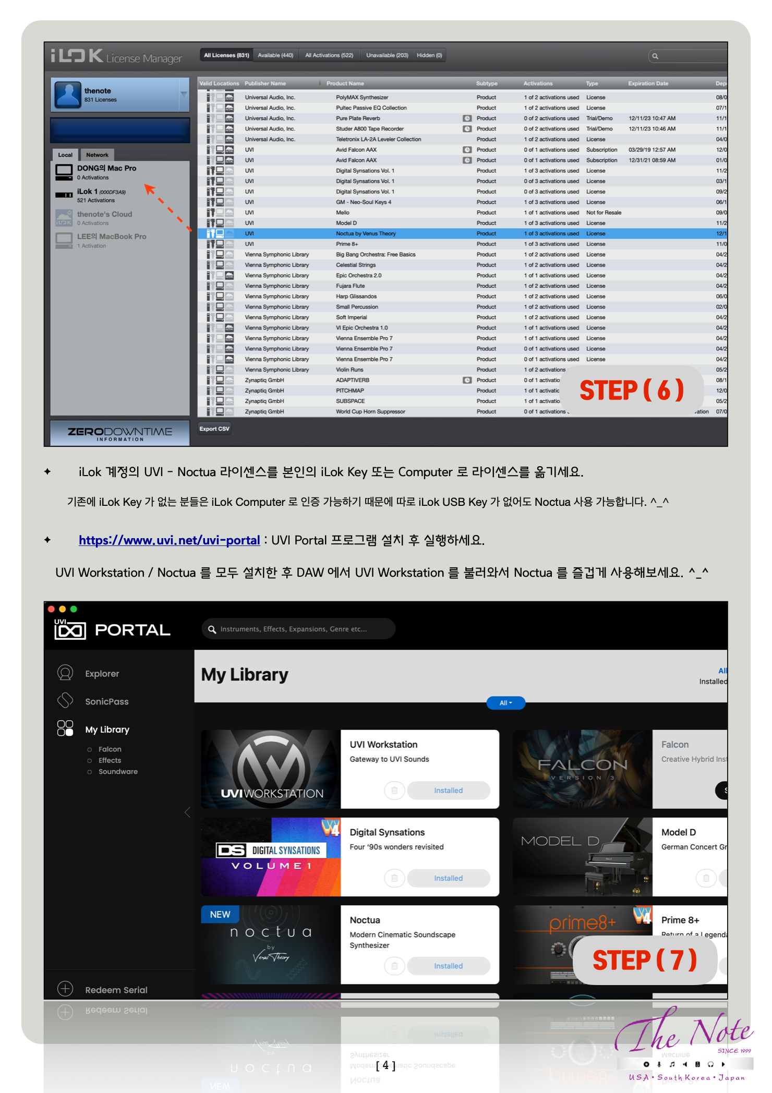Select the Local locations tab

[x=65, y=155]
